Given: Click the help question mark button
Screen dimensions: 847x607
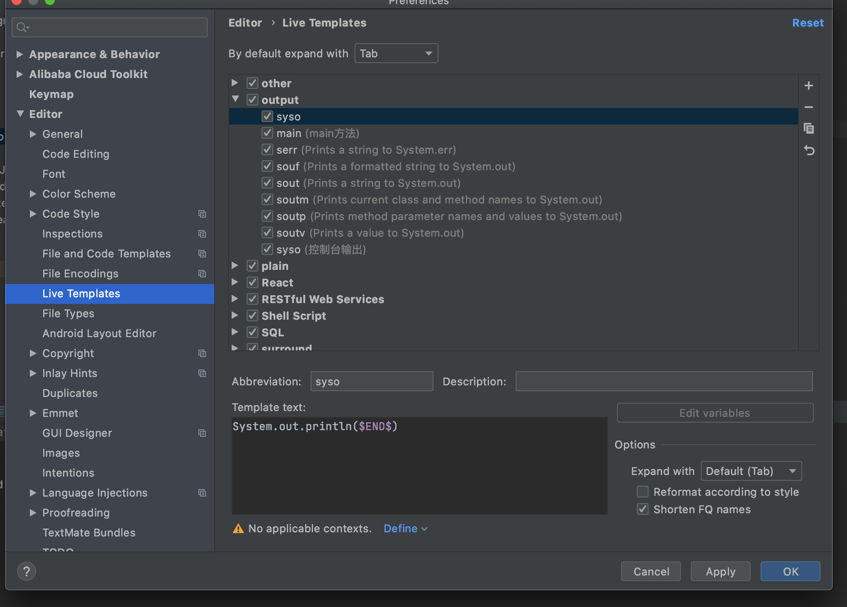Looking at the screenshot, I should click(x=27, y=571).
